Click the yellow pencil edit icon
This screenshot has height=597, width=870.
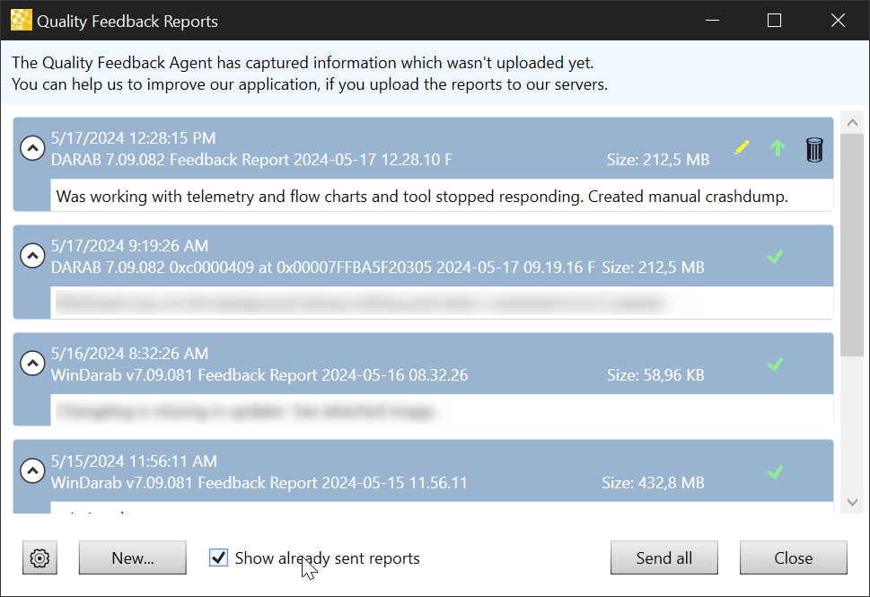point(742,148)
